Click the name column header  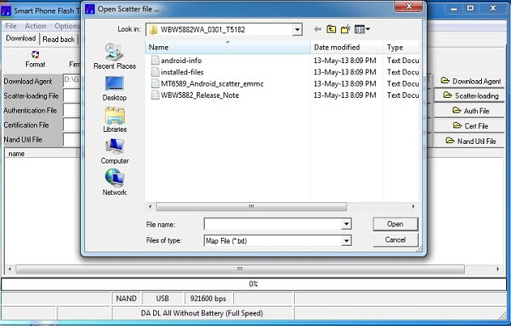[x=40, y=154]
